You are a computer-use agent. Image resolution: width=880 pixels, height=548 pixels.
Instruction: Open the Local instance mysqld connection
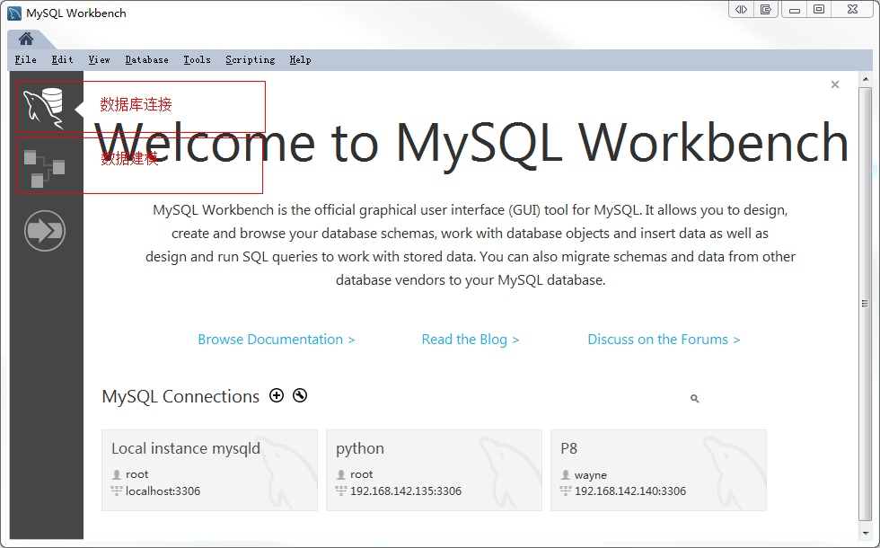coord(209,471)
